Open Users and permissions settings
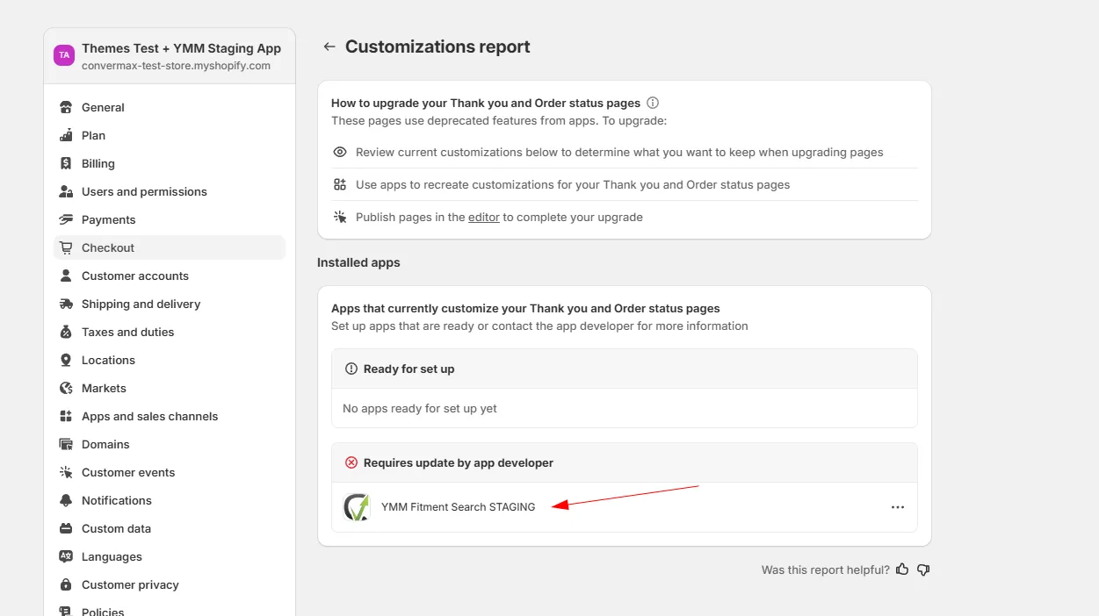Viewport: 1099px width, 616px height. coord(144,191)
